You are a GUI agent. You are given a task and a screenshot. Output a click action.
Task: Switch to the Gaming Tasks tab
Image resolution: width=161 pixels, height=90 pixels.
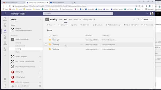pos(87,19)
